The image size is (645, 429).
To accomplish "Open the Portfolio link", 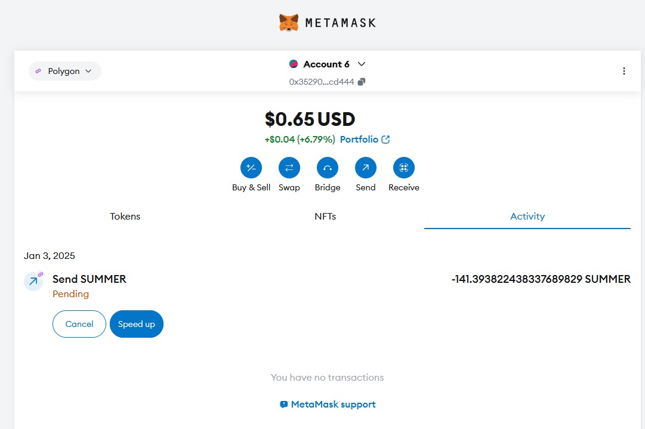I will [365, 140].
